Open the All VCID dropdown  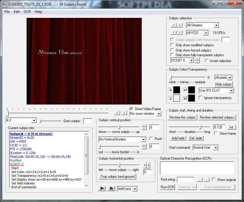click(206, 33)
